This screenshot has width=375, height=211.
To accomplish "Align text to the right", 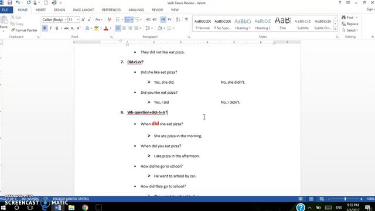I will pos(130,28).
